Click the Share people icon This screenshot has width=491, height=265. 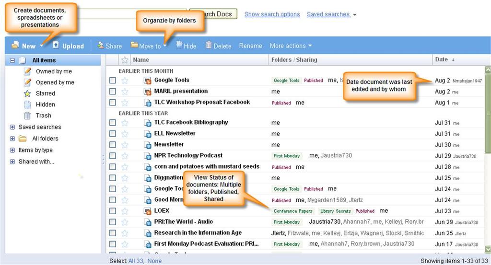click(101, 46)
